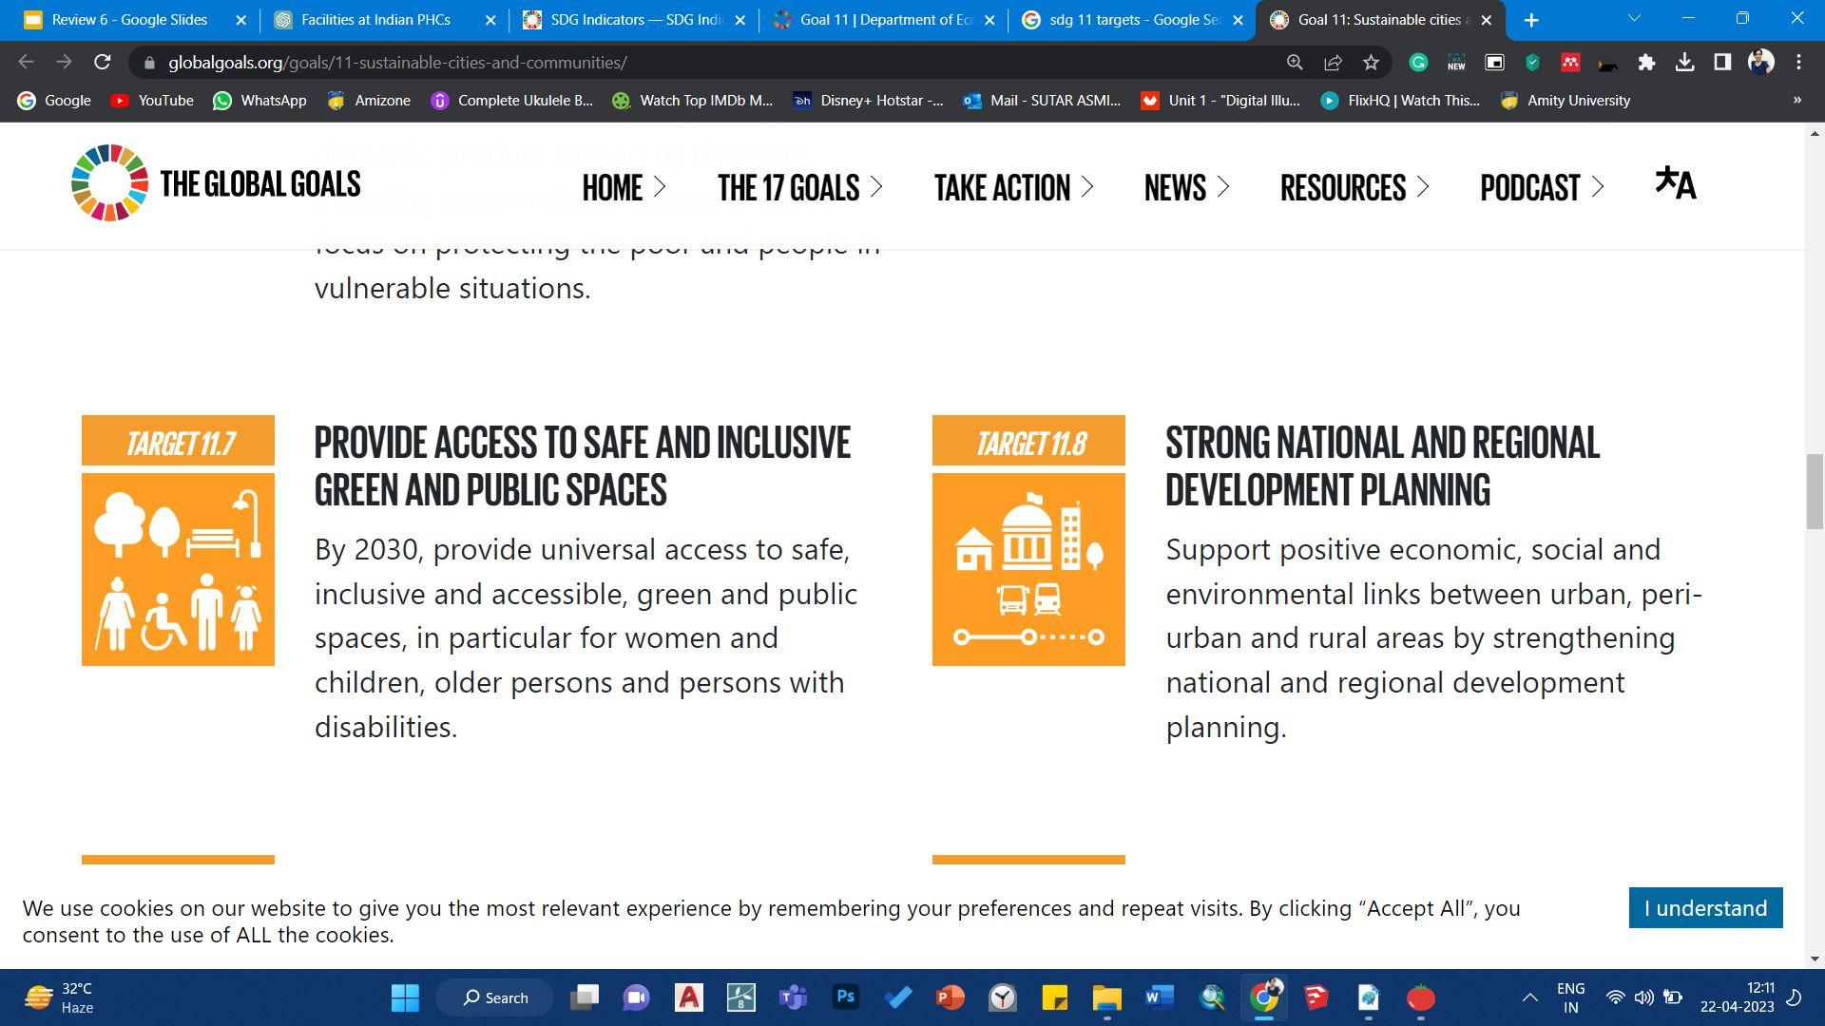The width and height of the screenshot is (1825, 1026).
Task: Click the page zoom magnifier in address bar
Action: tap(1295, 63)
